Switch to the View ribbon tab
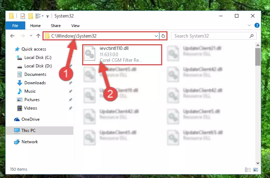The image size is (270, 178). [x=75, y=26]
